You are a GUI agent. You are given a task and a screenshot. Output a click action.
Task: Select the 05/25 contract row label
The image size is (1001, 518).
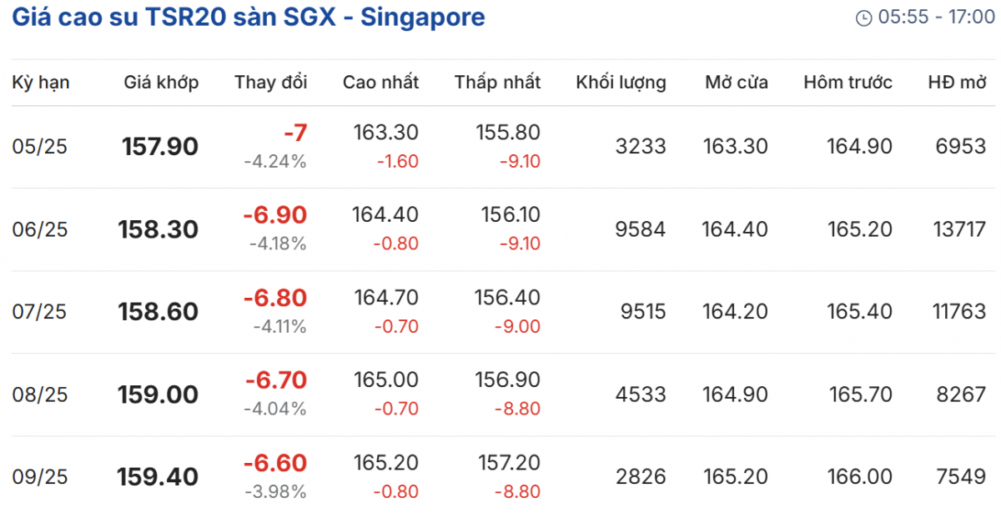pos(40,147)
